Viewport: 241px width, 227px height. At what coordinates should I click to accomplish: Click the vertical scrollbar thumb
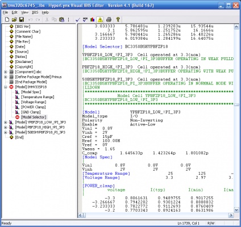(x=236, y=104)
